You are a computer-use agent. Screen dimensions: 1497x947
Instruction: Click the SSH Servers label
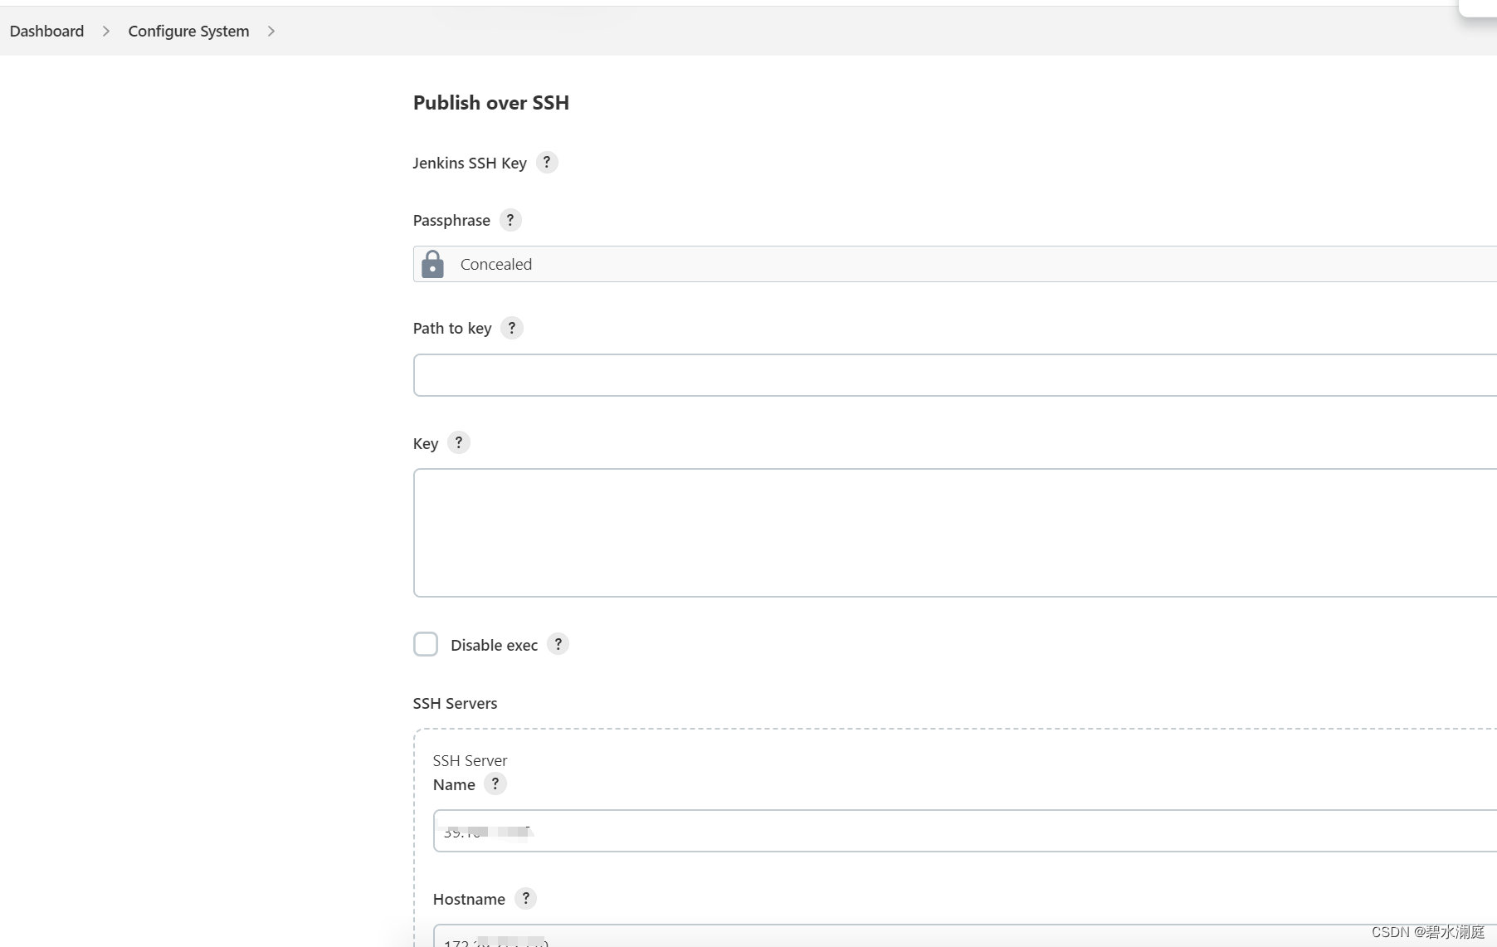coord(456,703)
